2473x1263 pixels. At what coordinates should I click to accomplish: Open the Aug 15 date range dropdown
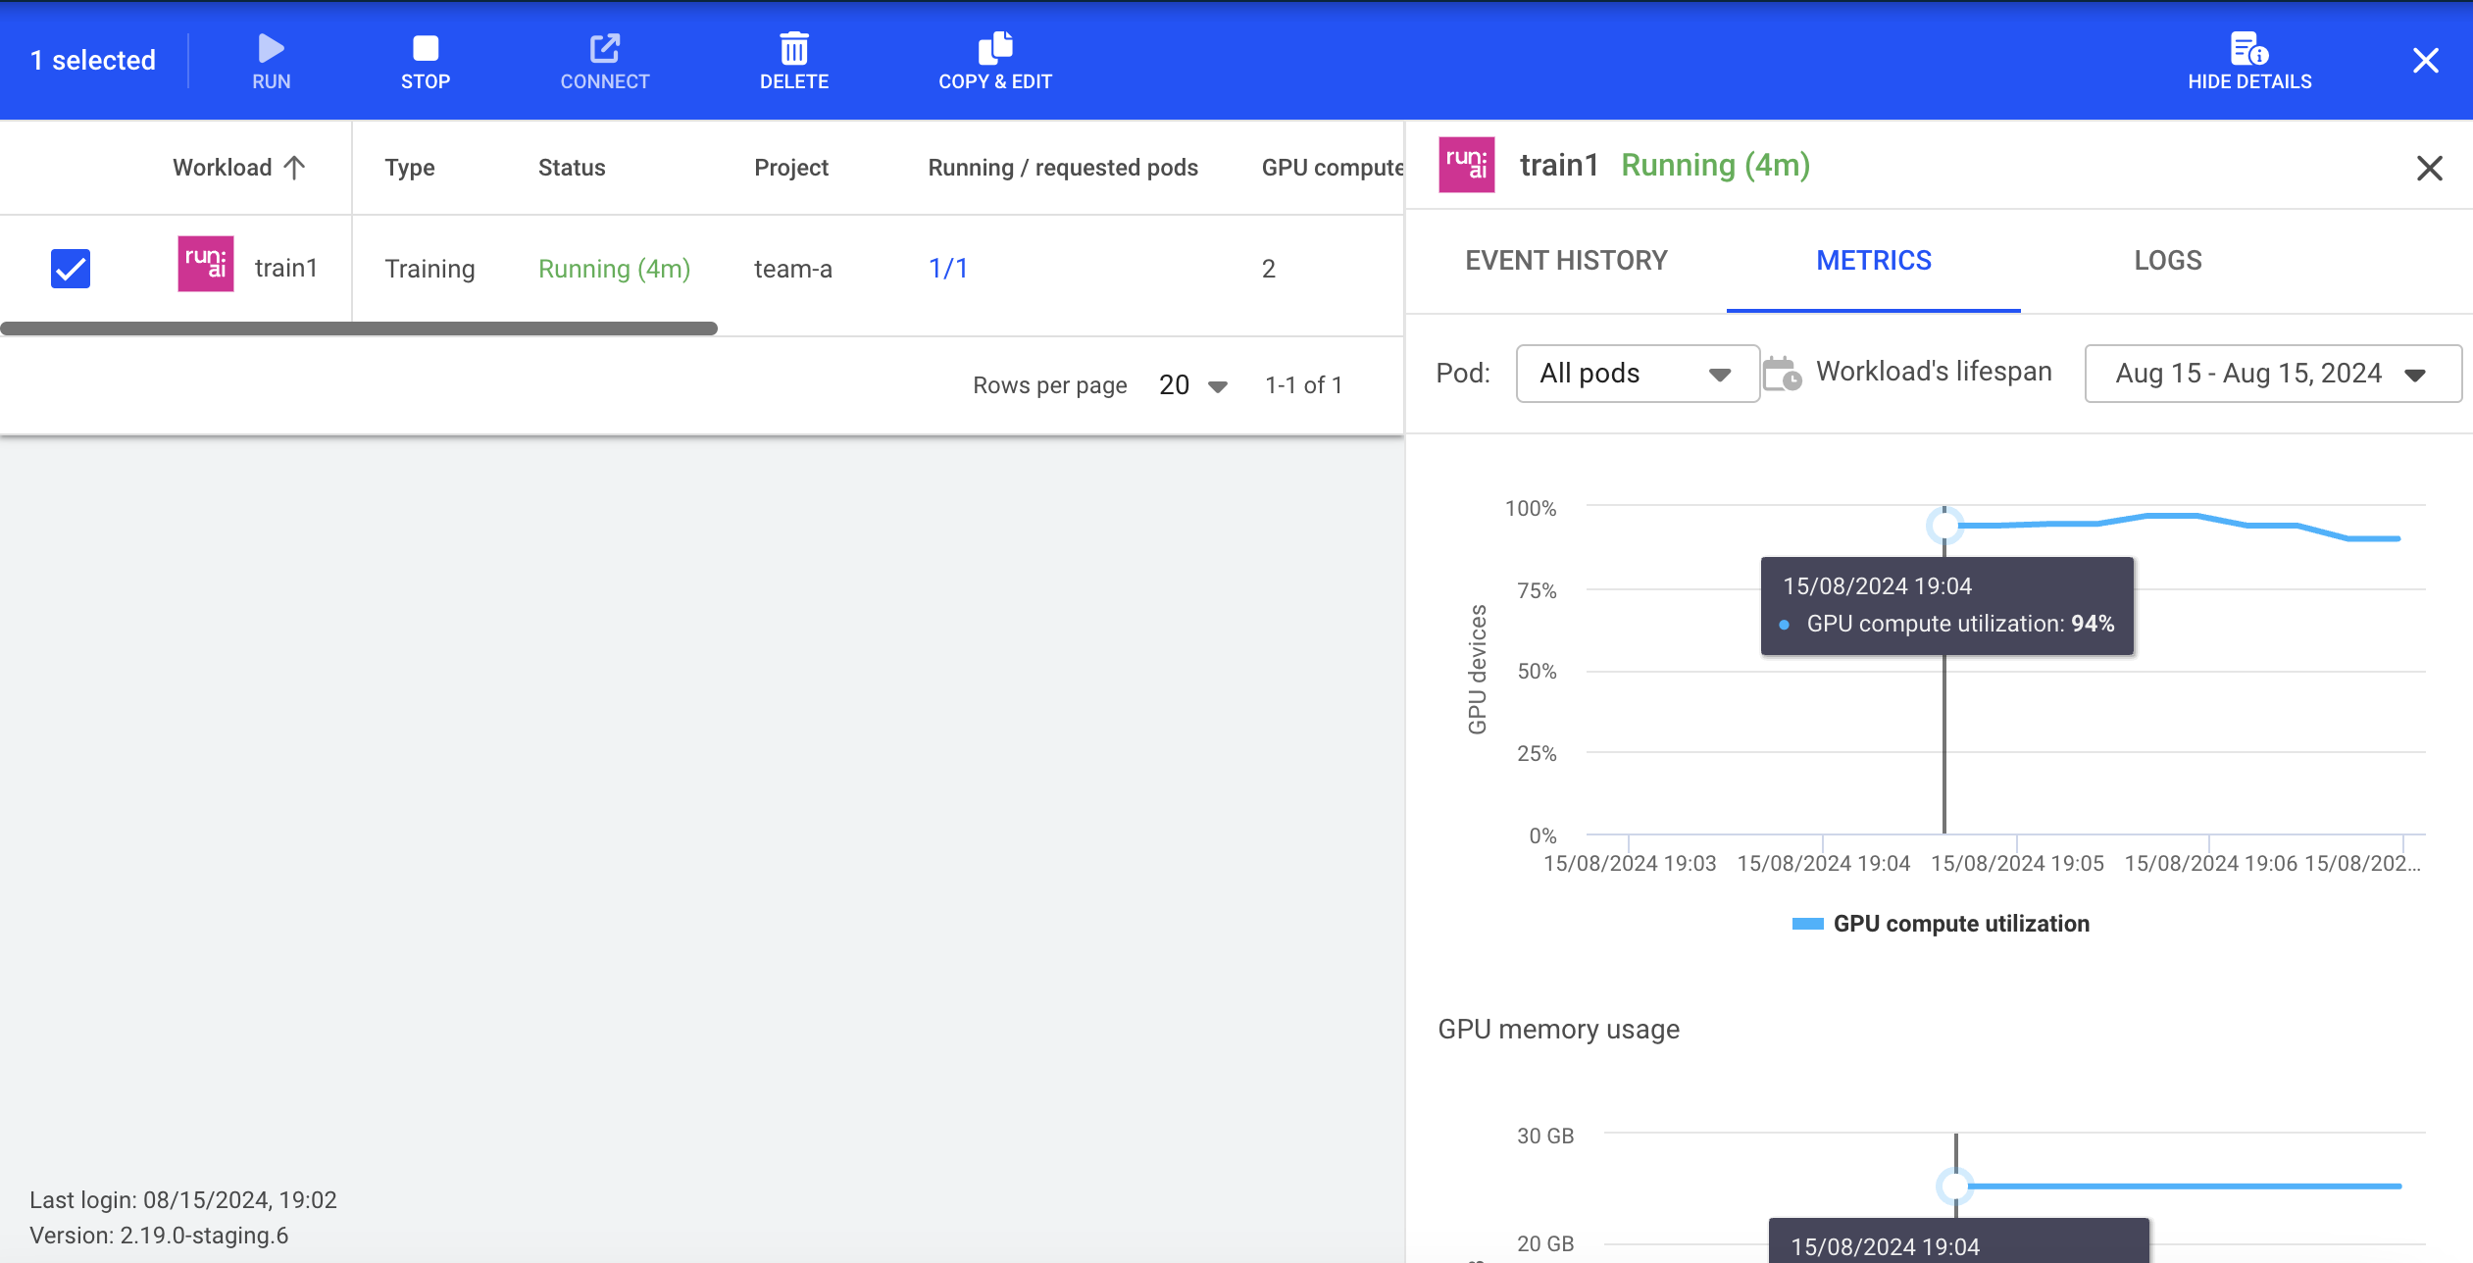pos(2272,374)
